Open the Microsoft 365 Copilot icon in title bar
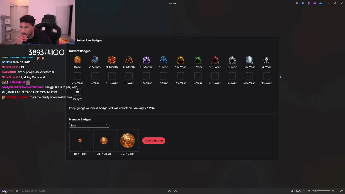 [297, 3]
